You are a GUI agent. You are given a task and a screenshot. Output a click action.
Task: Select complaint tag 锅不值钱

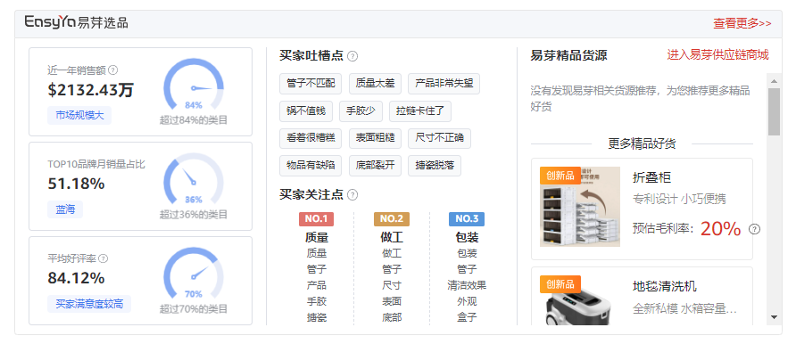coord(305,111)
